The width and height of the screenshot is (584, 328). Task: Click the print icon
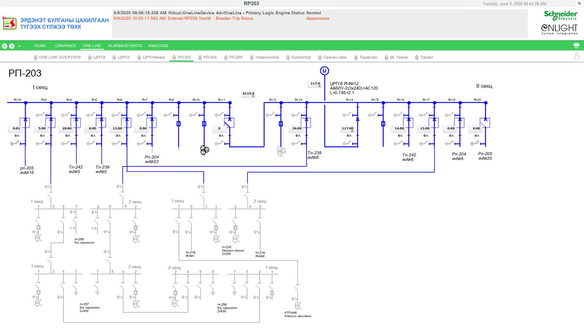576,46
